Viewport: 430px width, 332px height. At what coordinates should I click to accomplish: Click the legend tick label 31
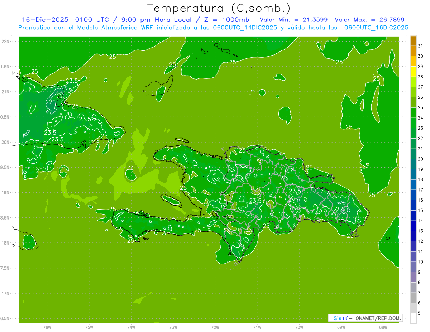click(421, 46)
